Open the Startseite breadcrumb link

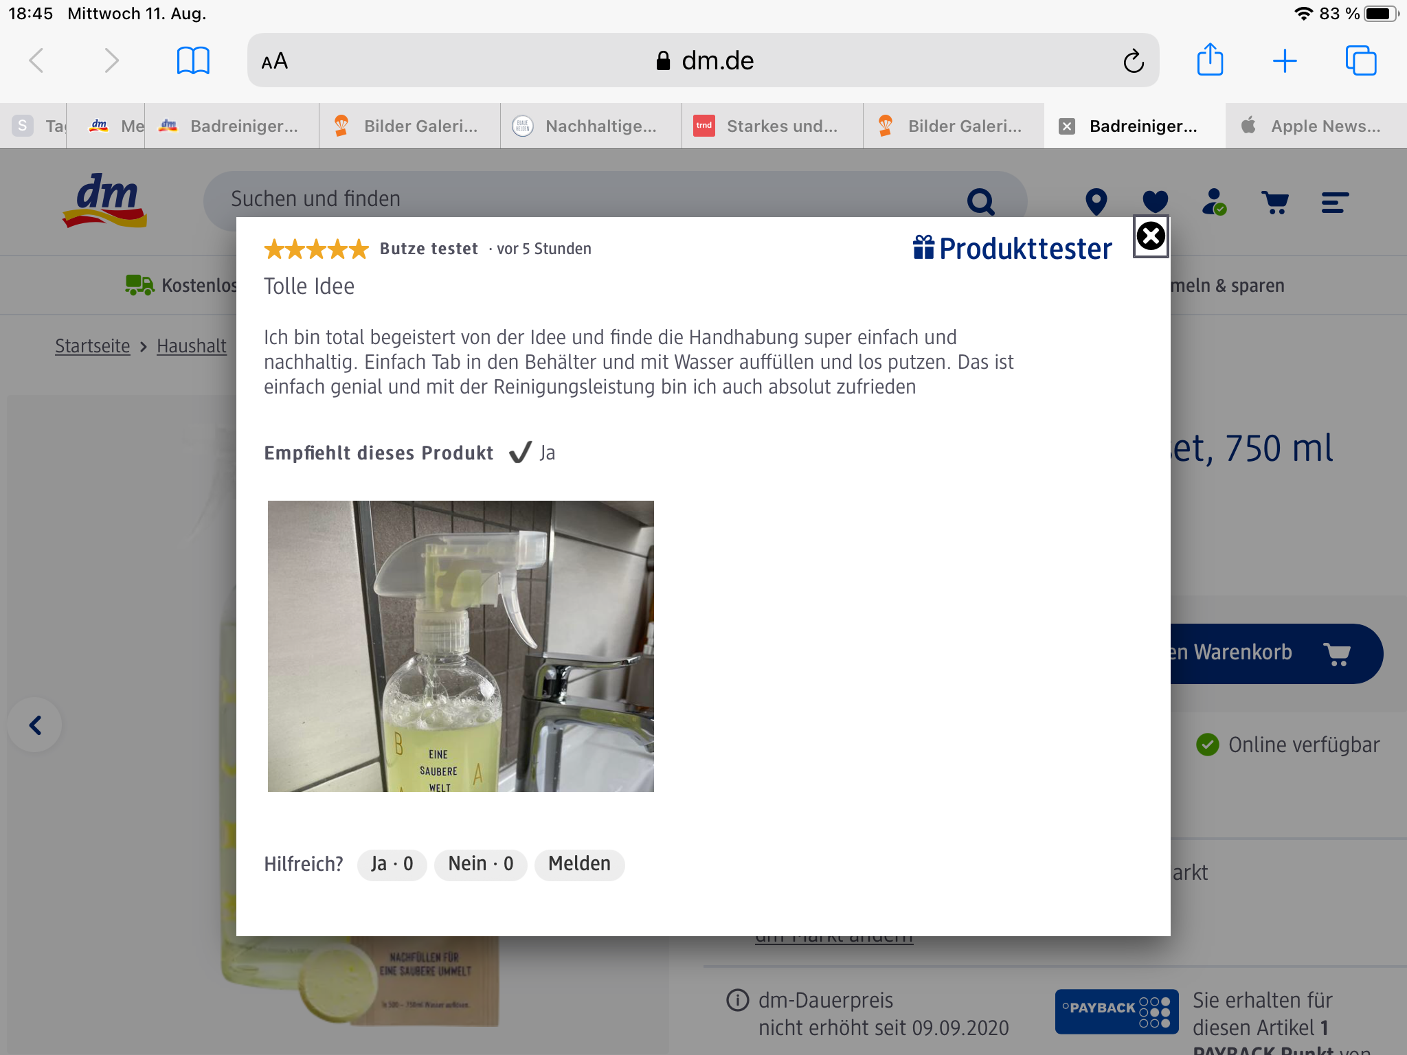tap(92, 346)
